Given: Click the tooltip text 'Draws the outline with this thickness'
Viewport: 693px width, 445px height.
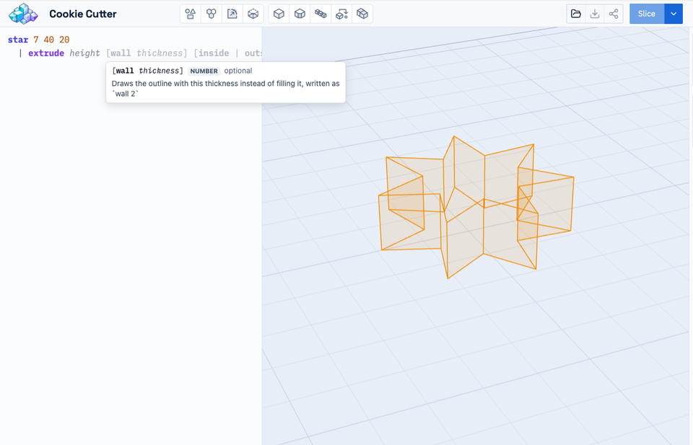Looking at the screenshot, I should point(175,84).
